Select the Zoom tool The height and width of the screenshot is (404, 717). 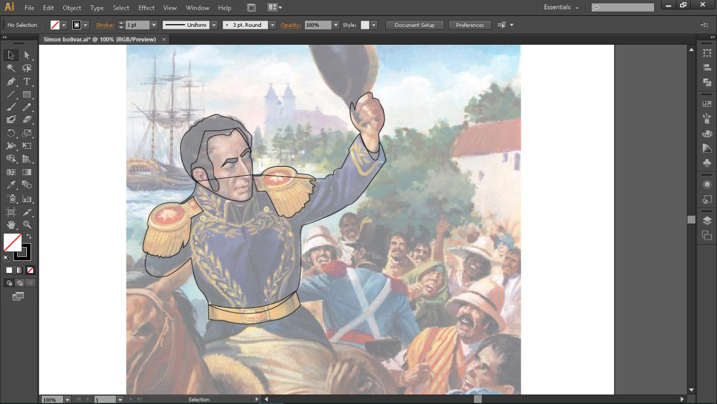27,224
